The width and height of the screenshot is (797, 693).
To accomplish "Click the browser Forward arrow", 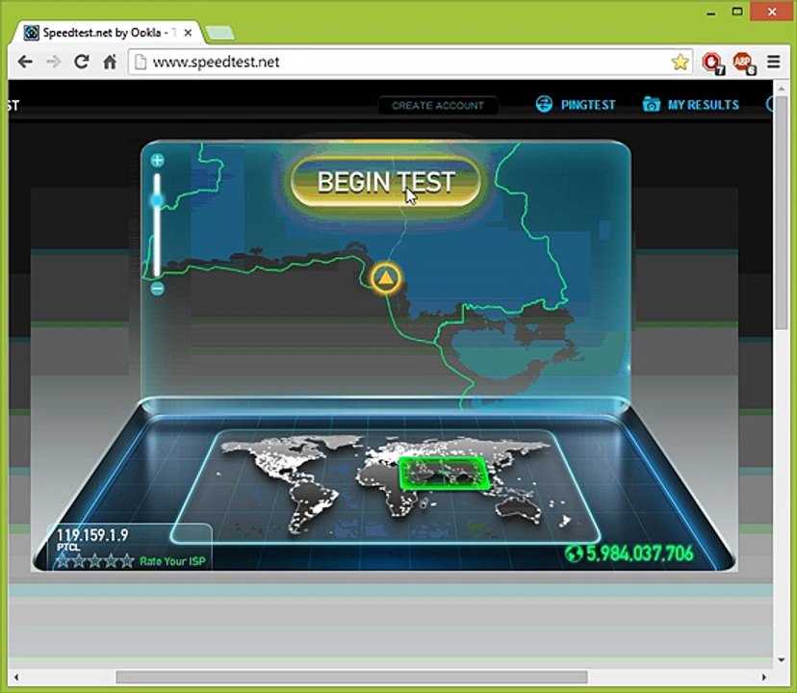I will pyautogui.click(x=53, y=62).
